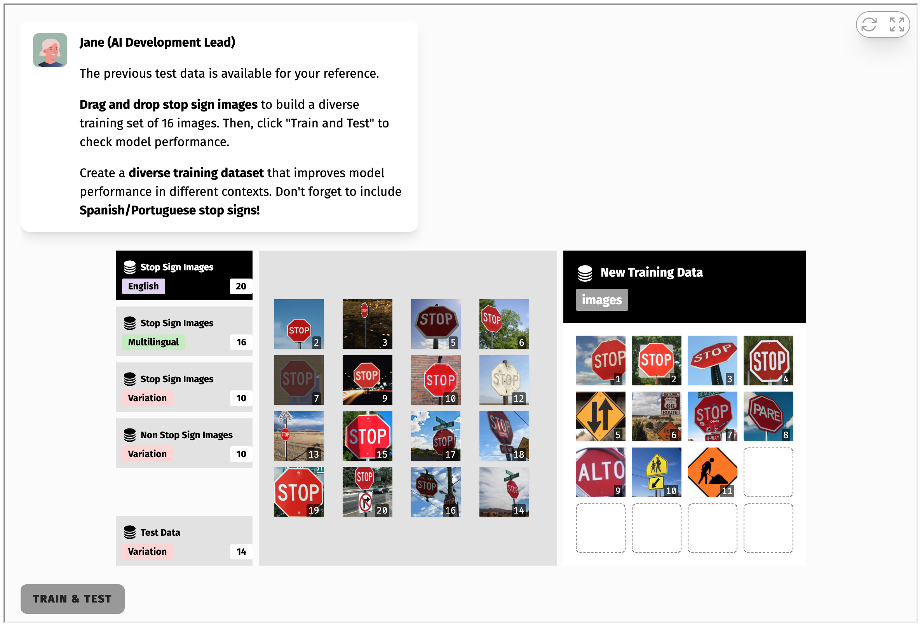Select faded white stop sign thumbnail 12

tap(504, 380)
